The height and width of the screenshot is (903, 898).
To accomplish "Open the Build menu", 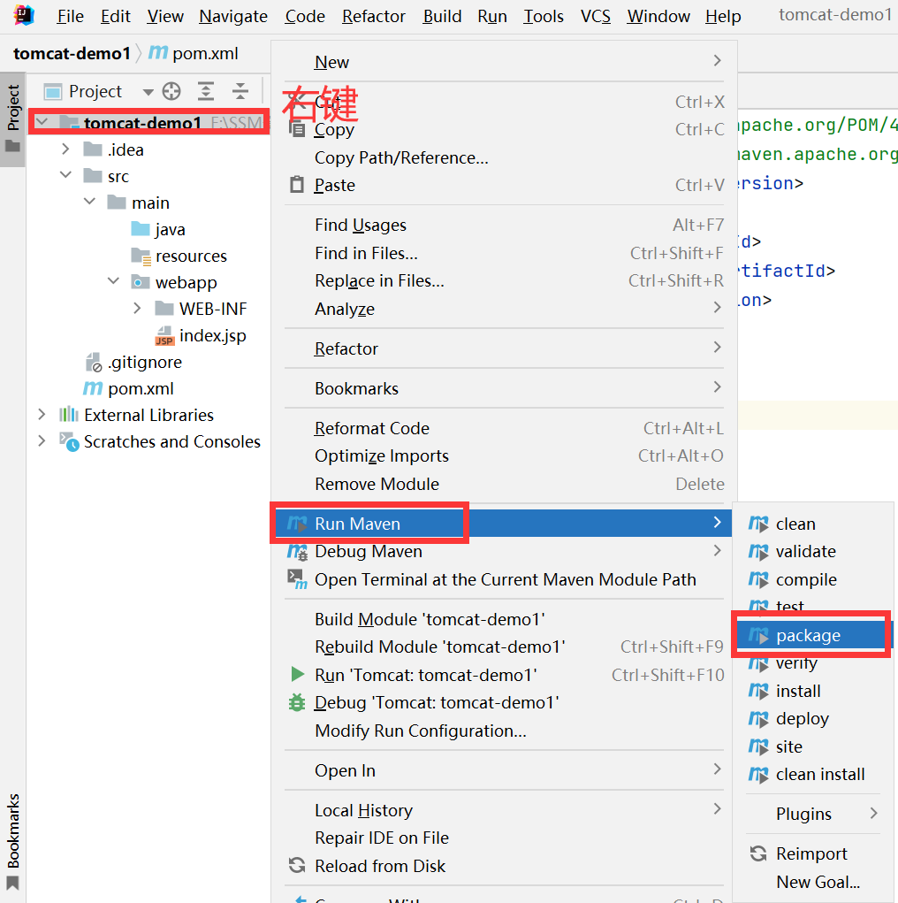I will coord(442,16).
